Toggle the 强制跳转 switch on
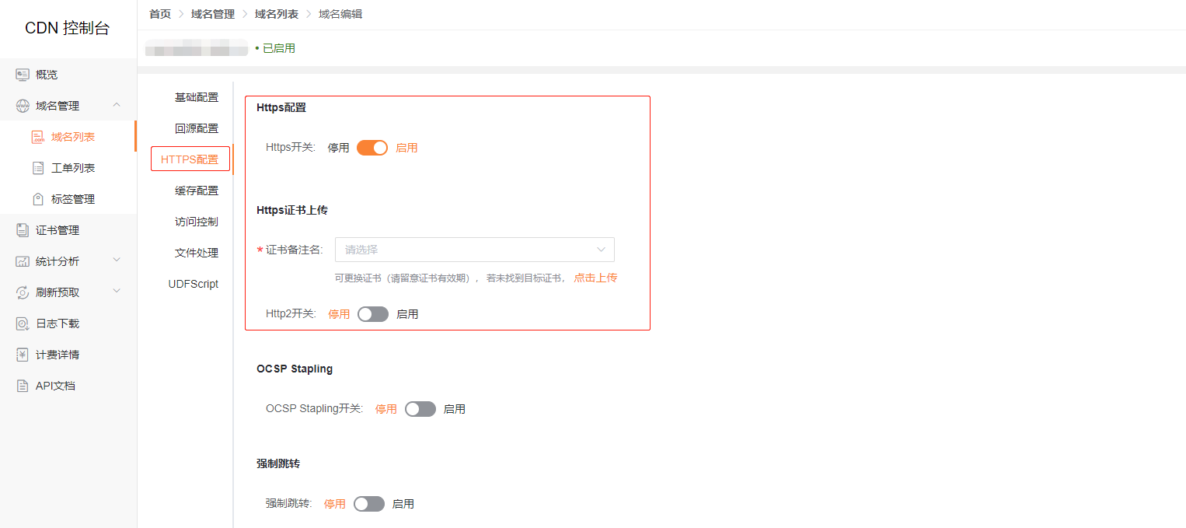The width and height of the screenshot is (1186, 528). (369, 504)
